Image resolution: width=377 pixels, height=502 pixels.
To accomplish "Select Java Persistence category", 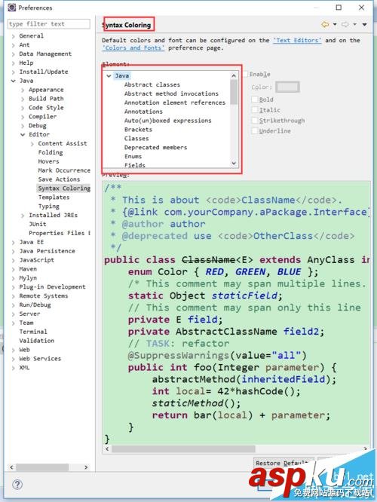I will [47, 251].
